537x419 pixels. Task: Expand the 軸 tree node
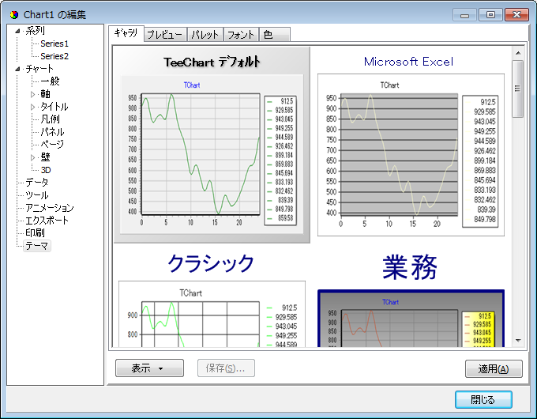32,94
